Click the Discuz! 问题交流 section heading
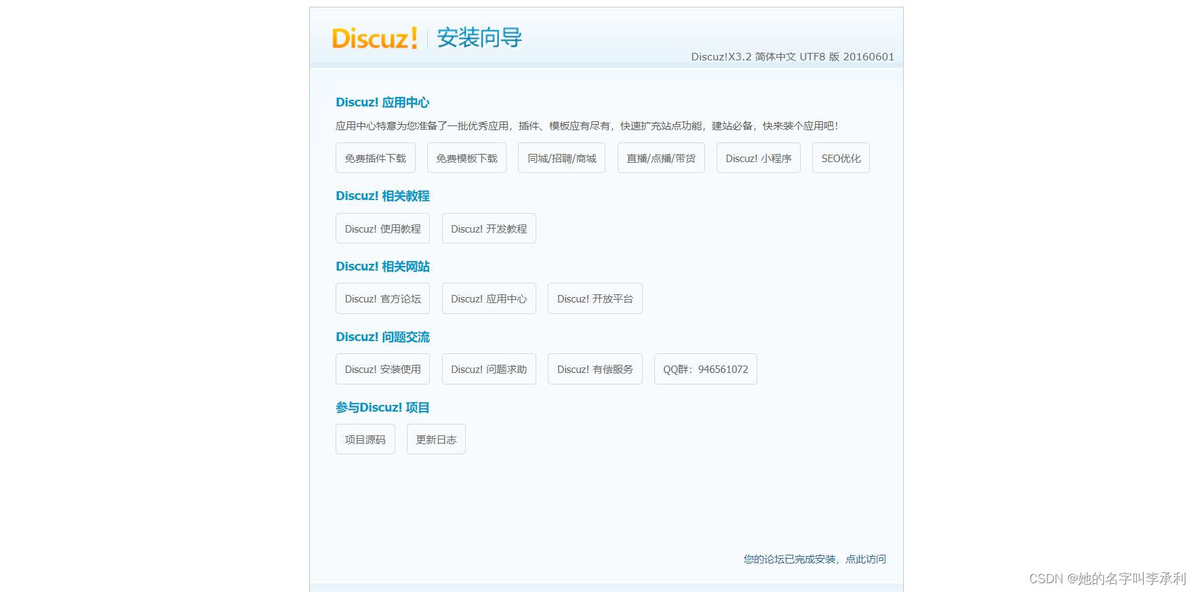The width and height of the screenshot is (1196, 592). [382, 337]
